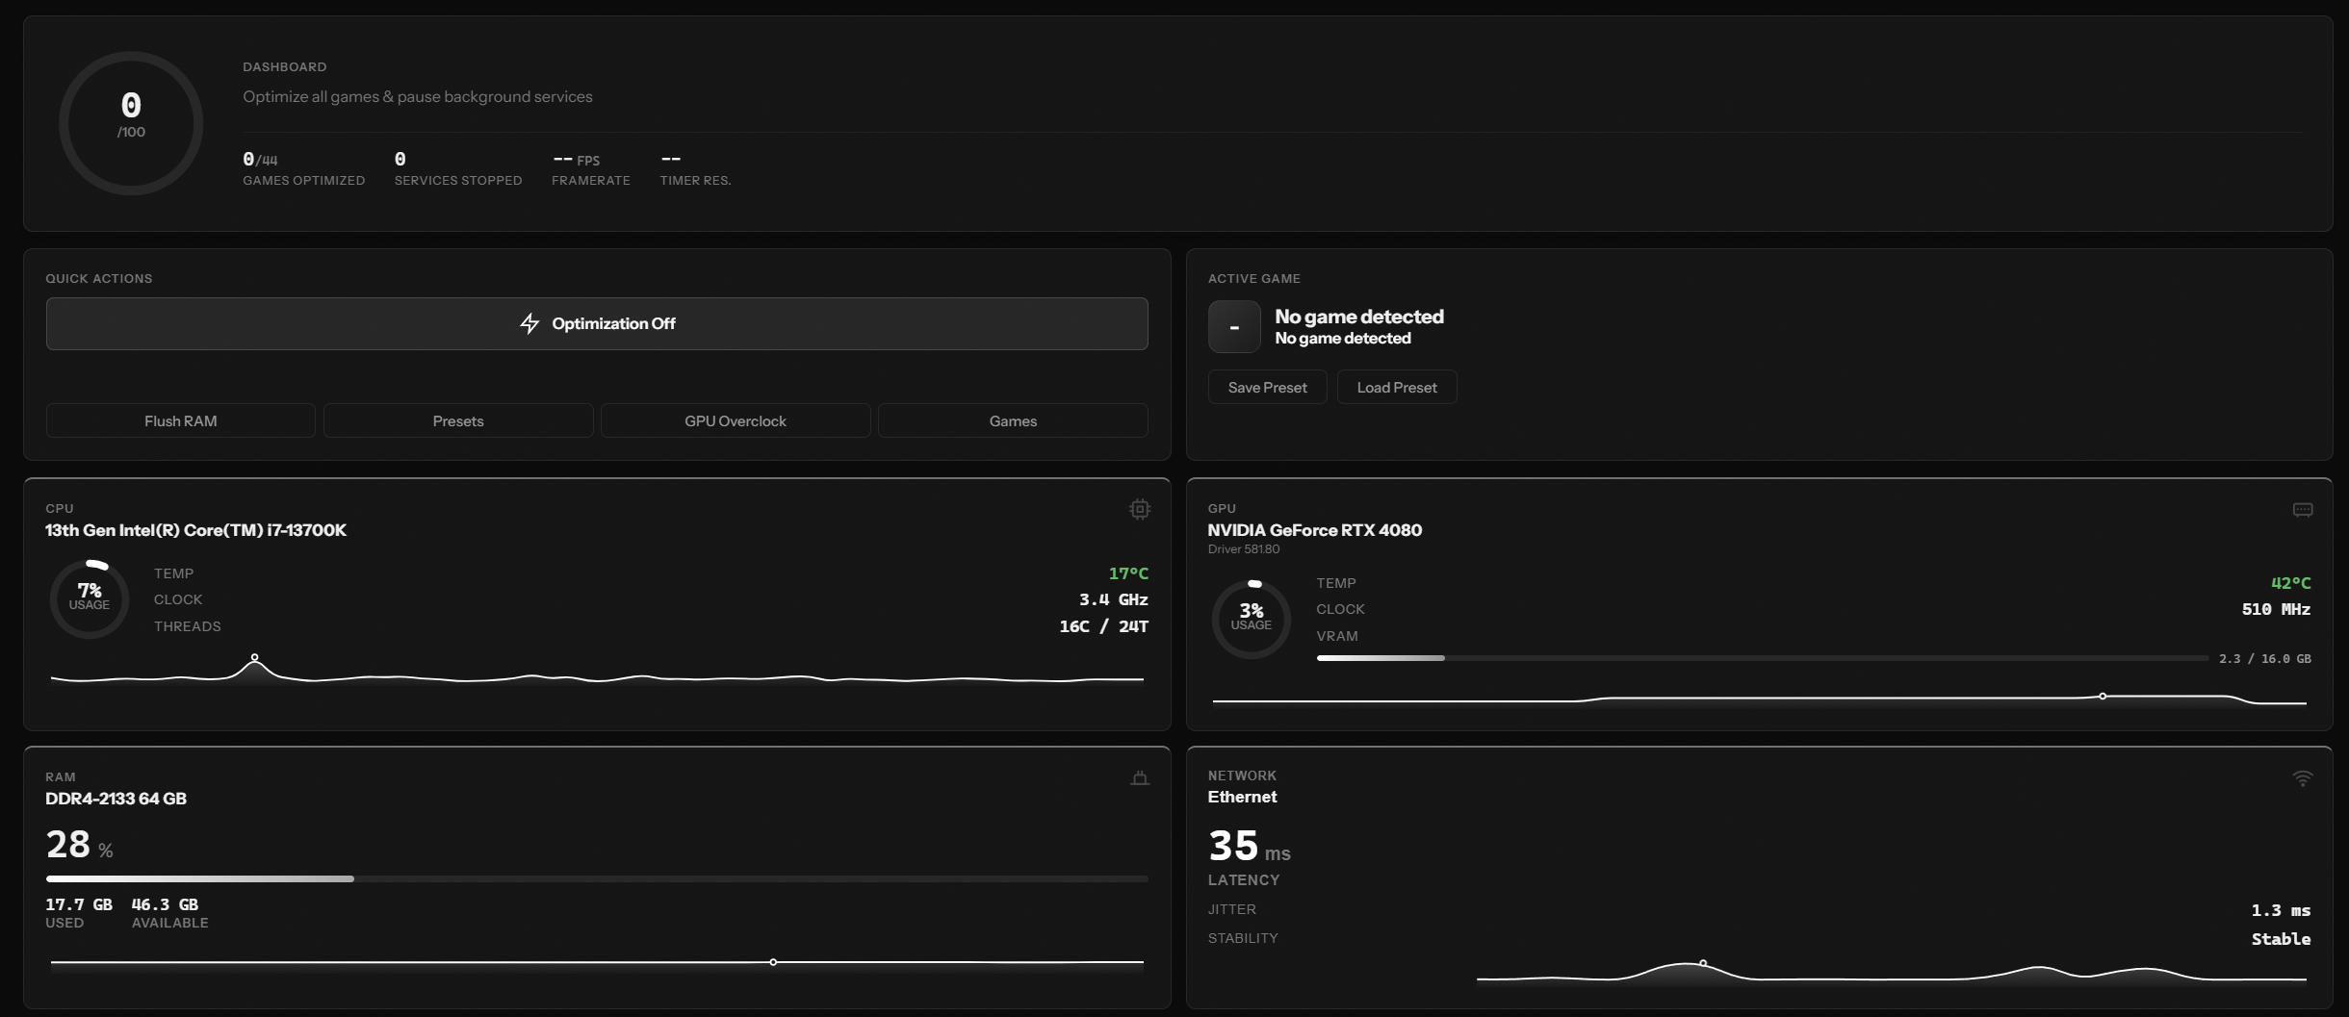2349x1017 pixels.
Task: Open the Games panel
Action: click(1012, 420)
